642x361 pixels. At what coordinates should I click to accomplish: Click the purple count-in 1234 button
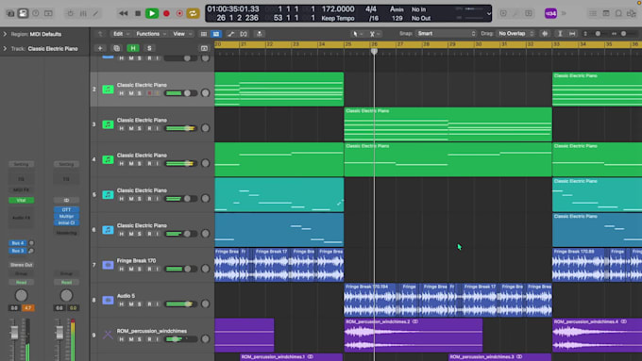(x=550, y=13)
